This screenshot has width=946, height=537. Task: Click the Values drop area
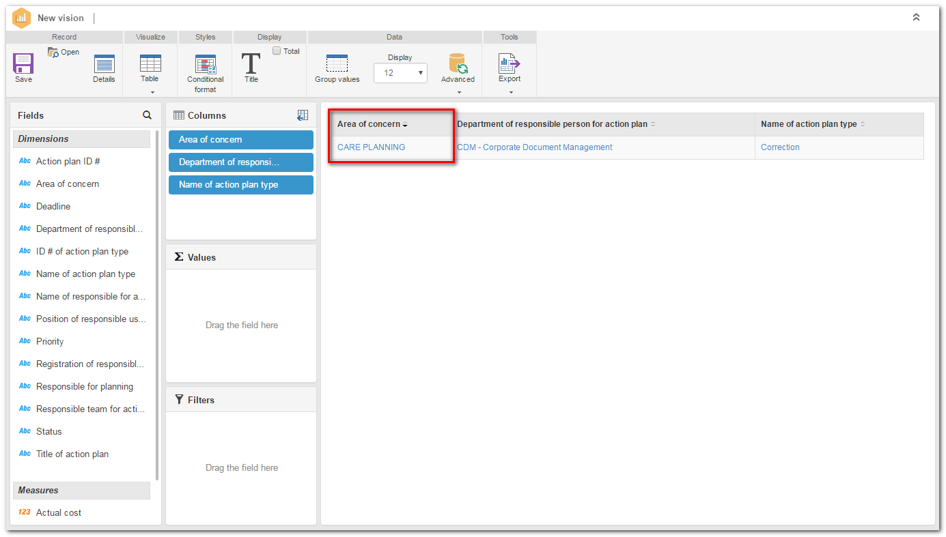click(x=241, y=325)
